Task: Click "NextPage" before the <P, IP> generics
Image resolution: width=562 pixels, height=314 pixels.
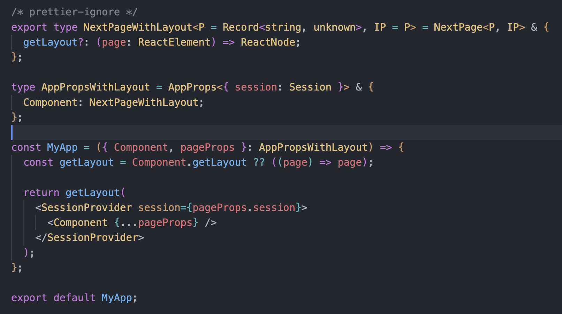Action: pos(458,27)
